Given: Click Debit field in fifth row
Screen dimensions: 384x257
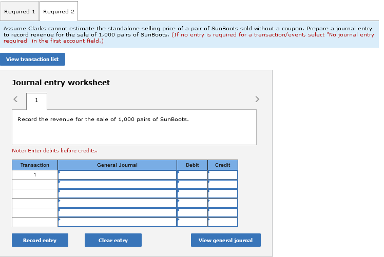Looking at the screenshot, I should pos(192,213).
